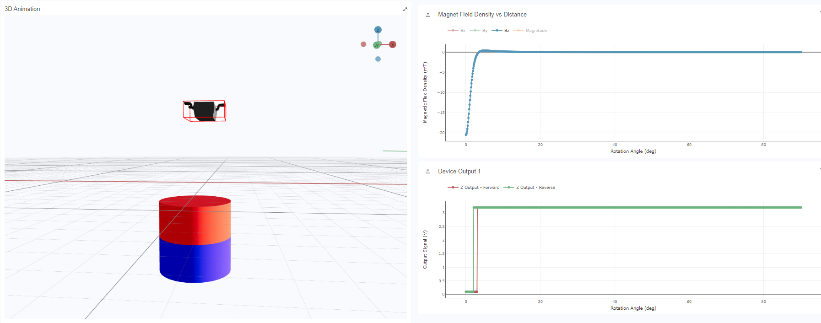Image resolution: width=821 pixels, height=323 pixels.
Task: Click the green -Y axis gizmo handle
Action: (x=376, y=45)
